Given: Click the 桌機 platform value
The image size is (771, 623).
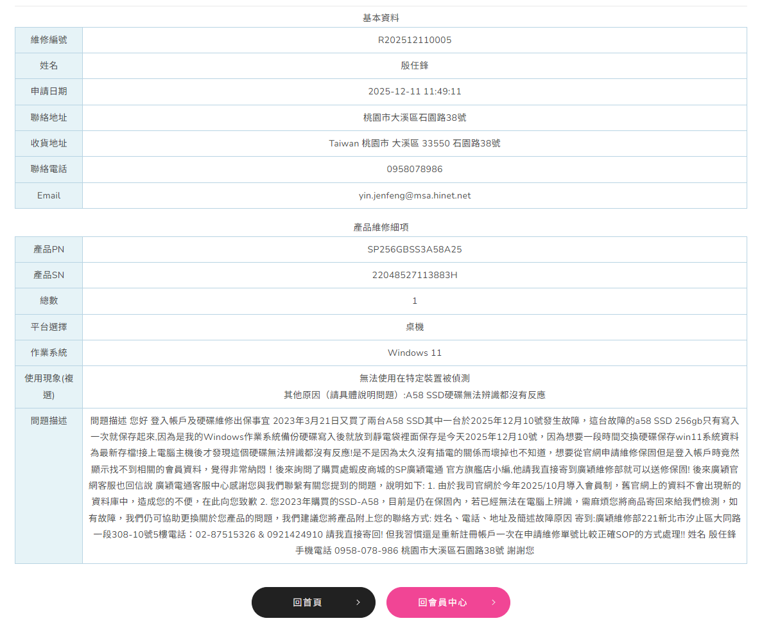Looking at the screenshot, I should coord(414,327).
